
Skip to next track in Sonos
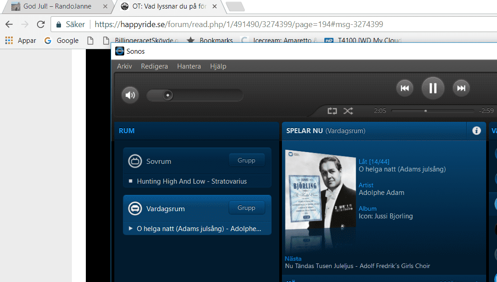[461, 88]
